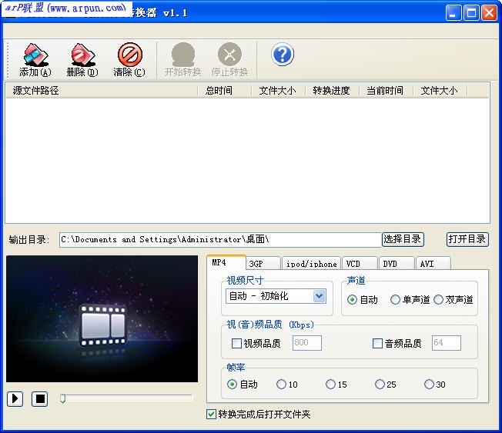The width and height of the screenshot is (502, 433).
Task: Close the converter window
Action: pos(489,13)
